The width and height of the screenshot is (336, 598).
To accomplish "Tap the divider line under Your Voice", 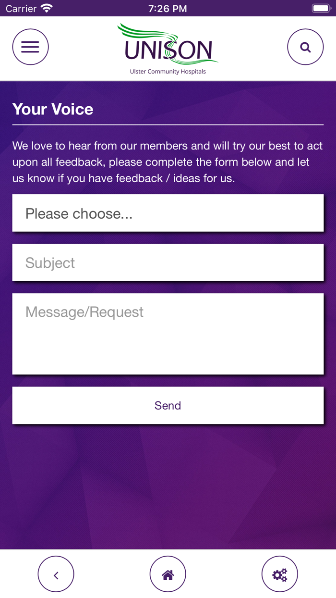I will pos(168,125).
